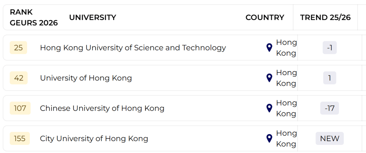Click the -1 trend badge
This screenshot has width=366, height=153.
(x=329, y=48)
